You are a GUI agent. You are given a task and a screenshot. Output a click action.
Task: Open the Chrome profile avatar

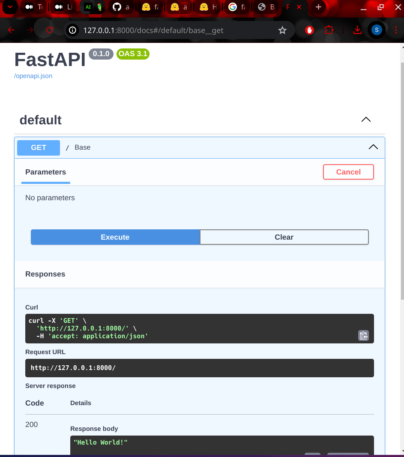coord(376,30)
